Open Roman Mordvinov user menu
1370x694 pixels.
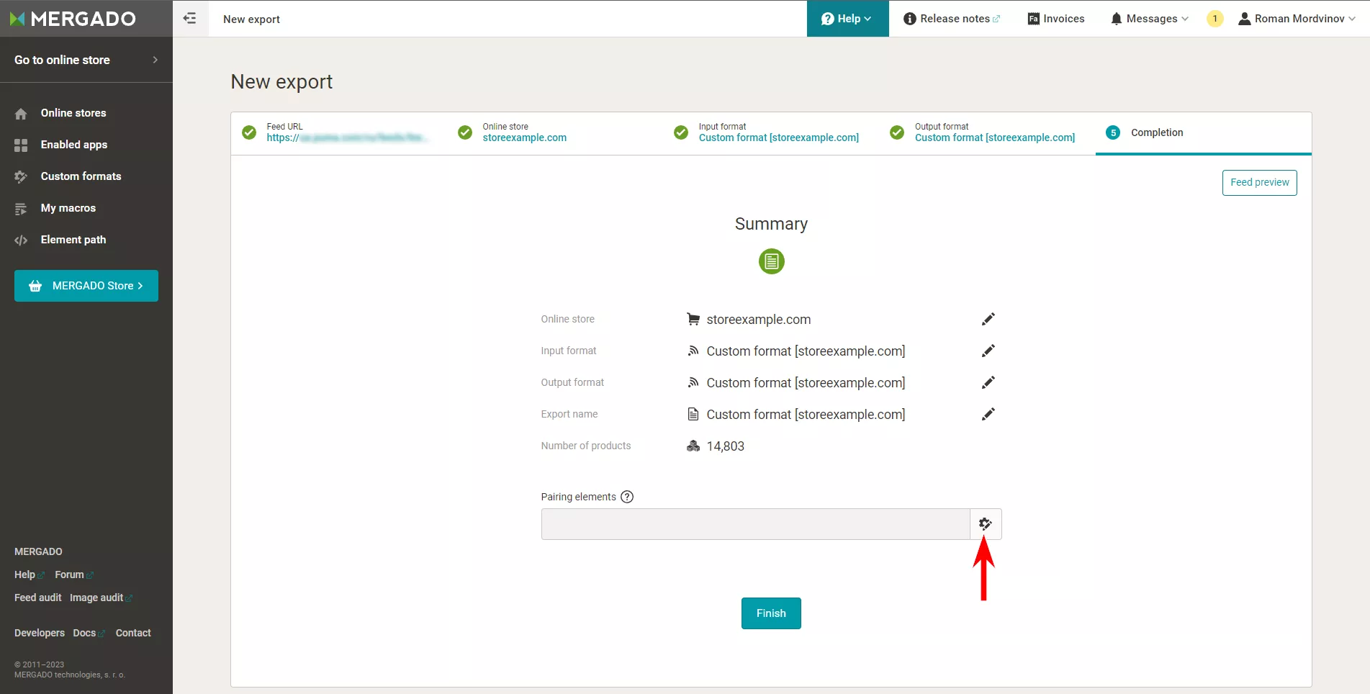(1297, 19)
